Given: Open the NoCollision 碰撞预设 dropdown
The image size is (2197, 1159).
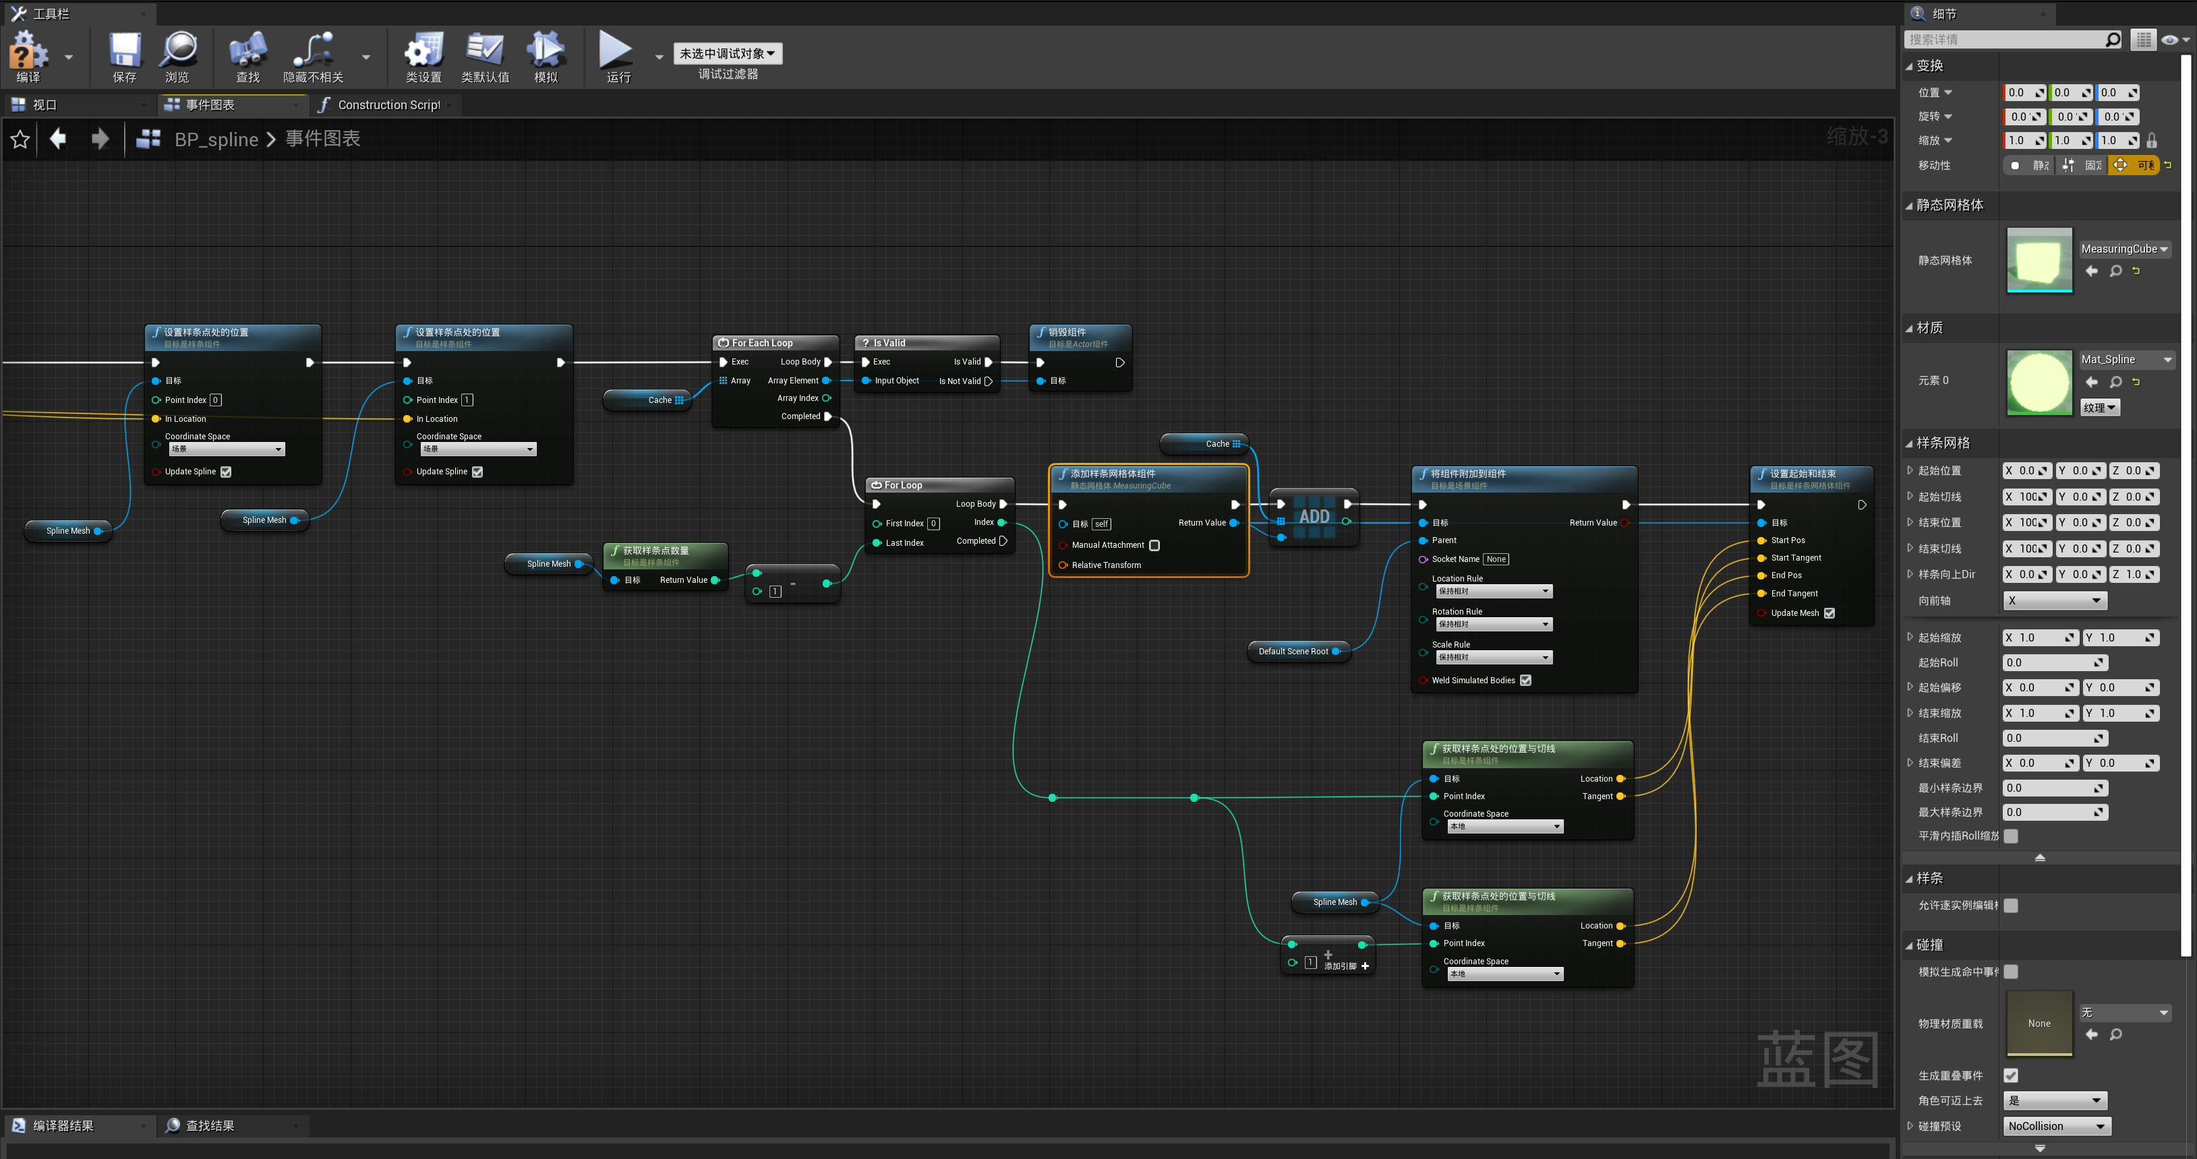Looking at the screenshot, I should click(x=2056, y=1126).
